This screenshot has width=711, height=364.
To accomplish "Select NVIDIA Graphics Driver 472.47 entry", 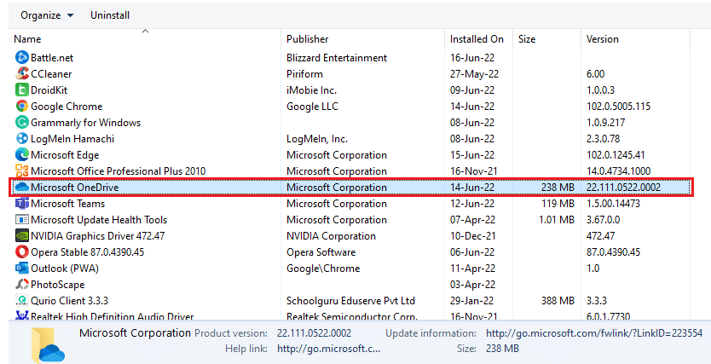I will click(x=98, y=236).
